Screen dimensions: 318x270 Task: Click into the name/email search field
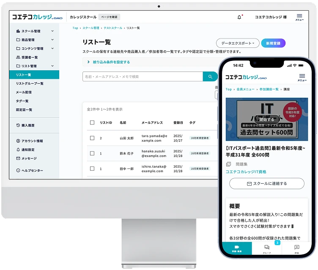coord(143,77)
